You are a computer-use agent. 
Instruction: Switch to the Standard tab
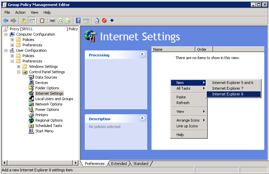(141, 164)
